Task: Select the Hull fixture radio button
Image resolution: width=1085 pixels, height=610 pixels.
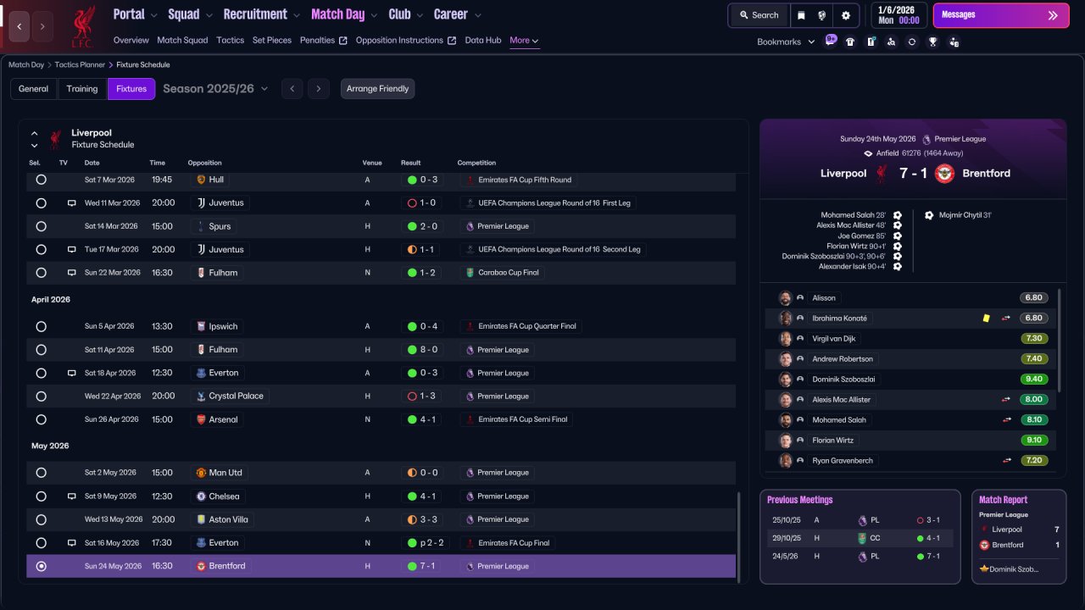Action: click(x=41, y=180)
